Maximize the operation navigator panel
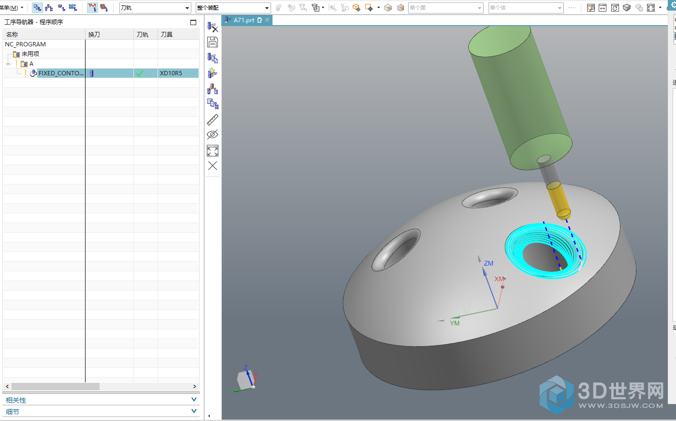Viewport: 676px width, 421px height. pos(193,22)
